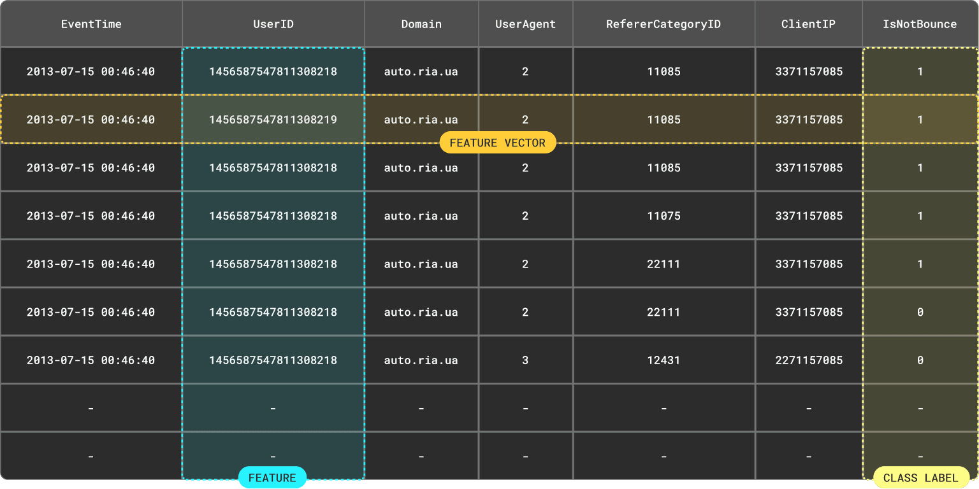Click the first row's RefererCategoryID 11085 cell
This screenshot has width=979, height=489.
(x=664, y=71)
